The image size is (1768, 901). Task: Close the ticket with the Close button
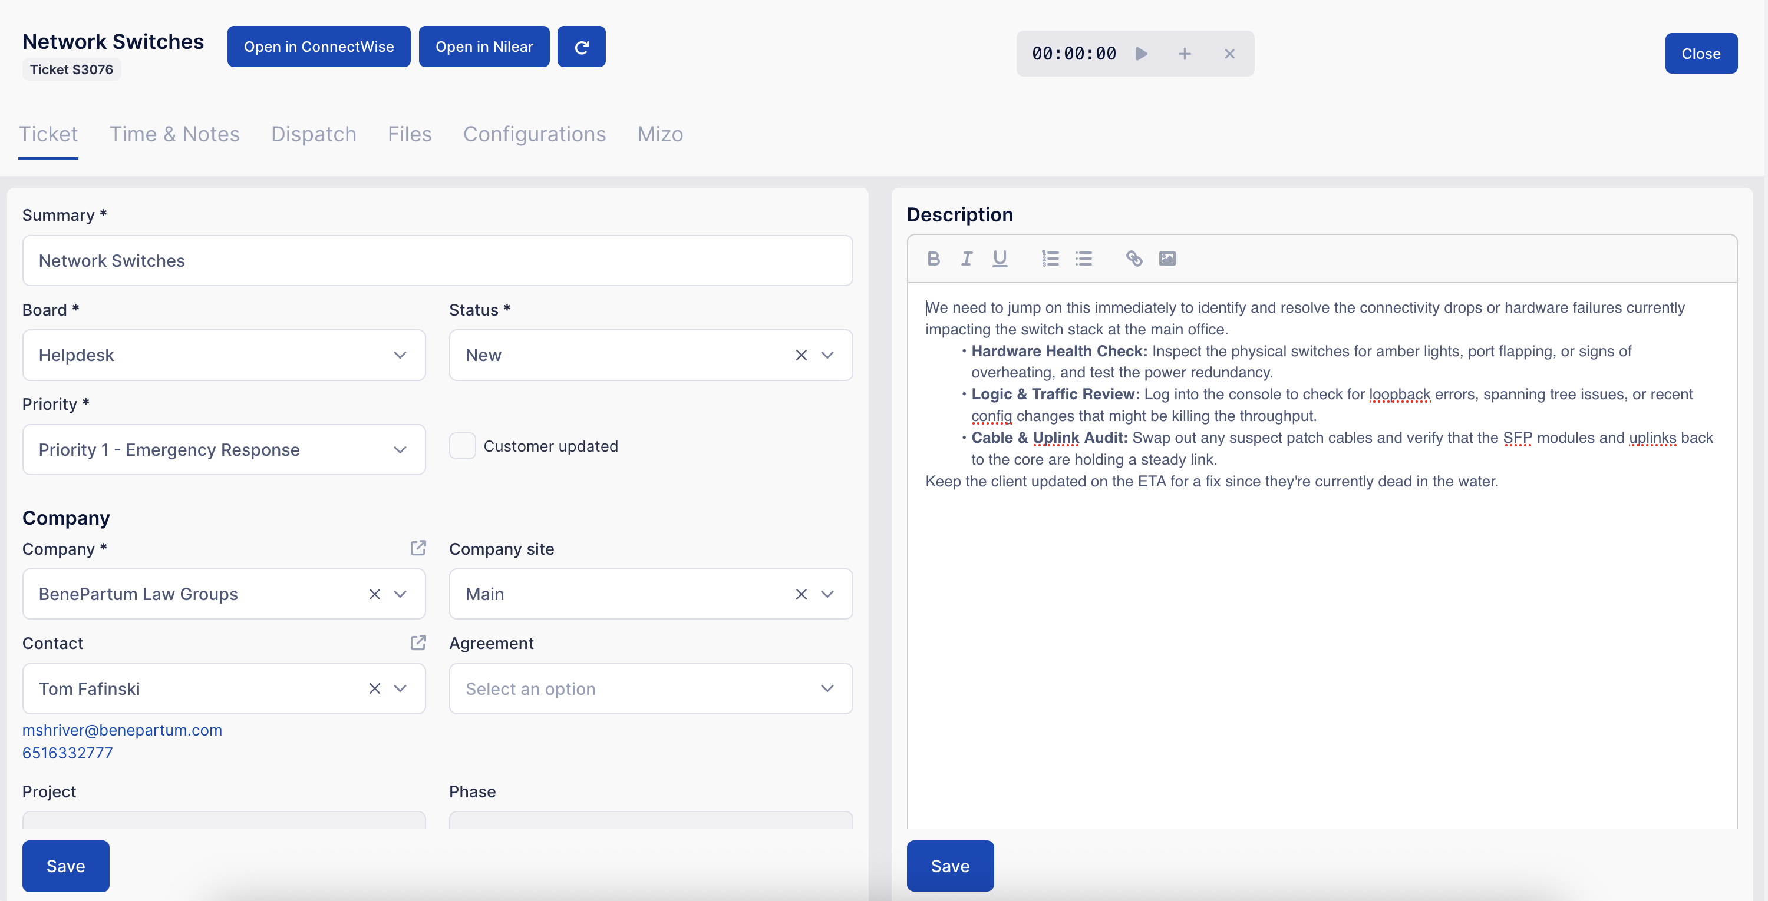(1701, 54)
